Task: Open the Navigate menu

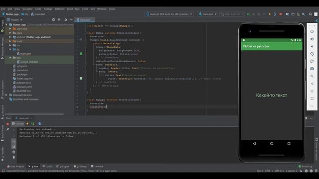Action: (27, 9)
